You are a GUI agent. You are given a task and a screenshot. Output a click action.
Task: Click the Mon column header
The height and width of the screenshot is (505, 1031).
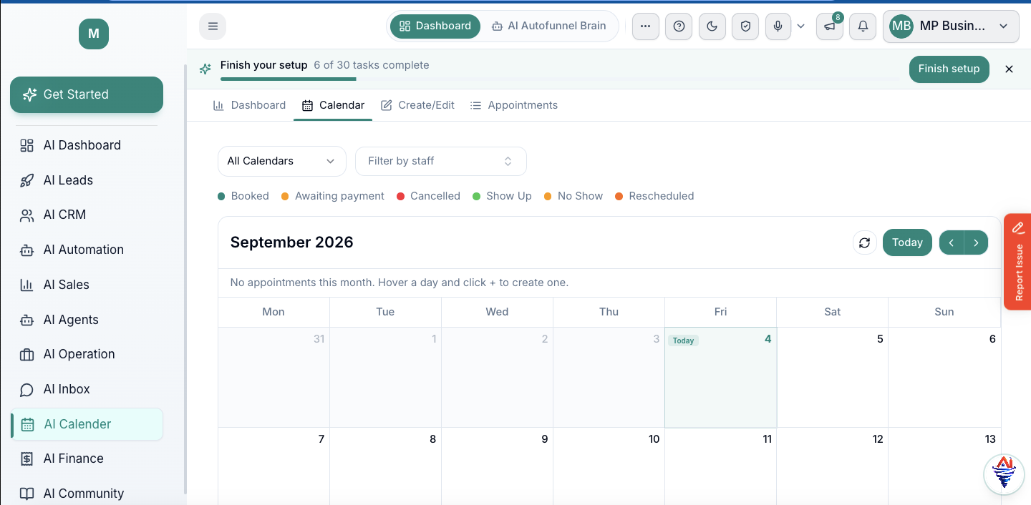[x=274, y=312]
